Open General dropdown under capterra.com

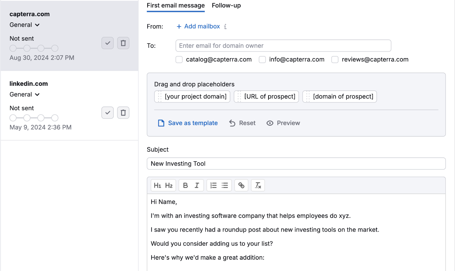click(24, 25)
